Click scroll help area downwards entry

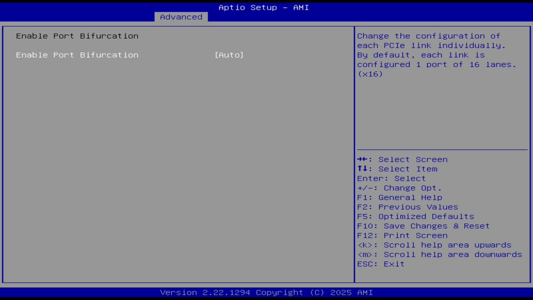(440, 254)
